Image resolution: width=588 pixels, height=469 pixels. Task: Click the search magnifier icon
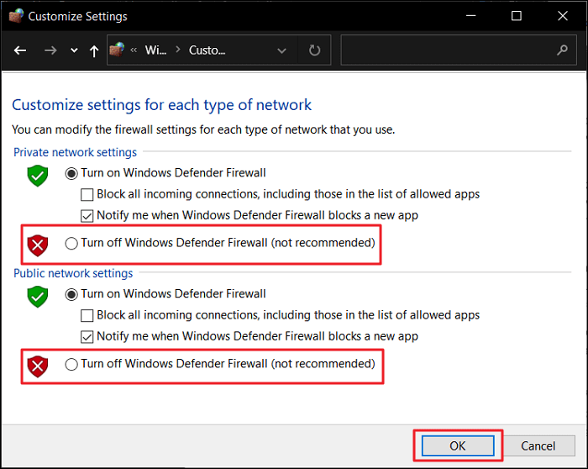(x=562, y=50)
